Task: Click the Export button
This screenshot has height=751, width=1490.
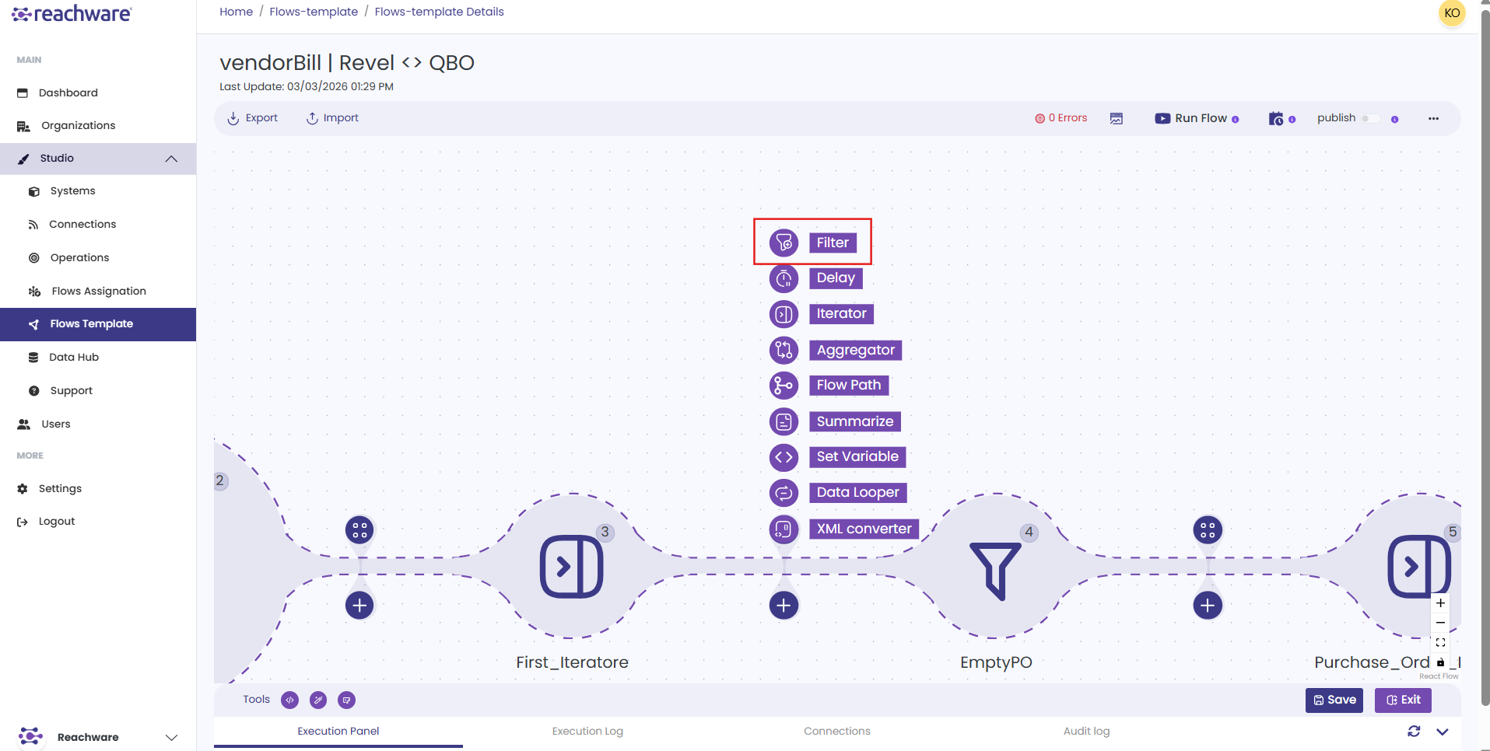Action: [252, 118]
